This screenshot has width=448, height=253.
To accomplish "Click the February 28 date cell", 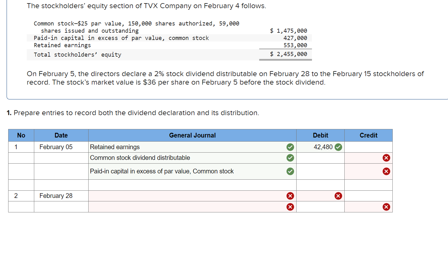I will tap(56, 196).
